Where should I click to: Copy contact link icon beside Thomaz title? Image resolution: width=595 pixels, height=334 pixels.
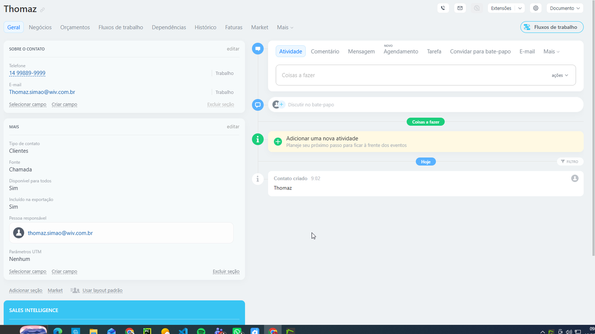tap(42, 10)
